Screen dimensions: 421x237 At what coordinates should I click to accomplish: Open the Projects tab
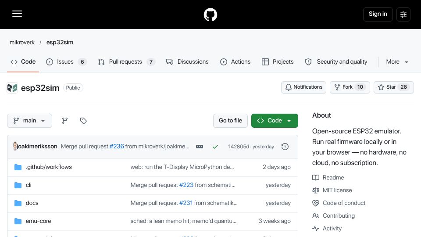click(x=278, y=62)
